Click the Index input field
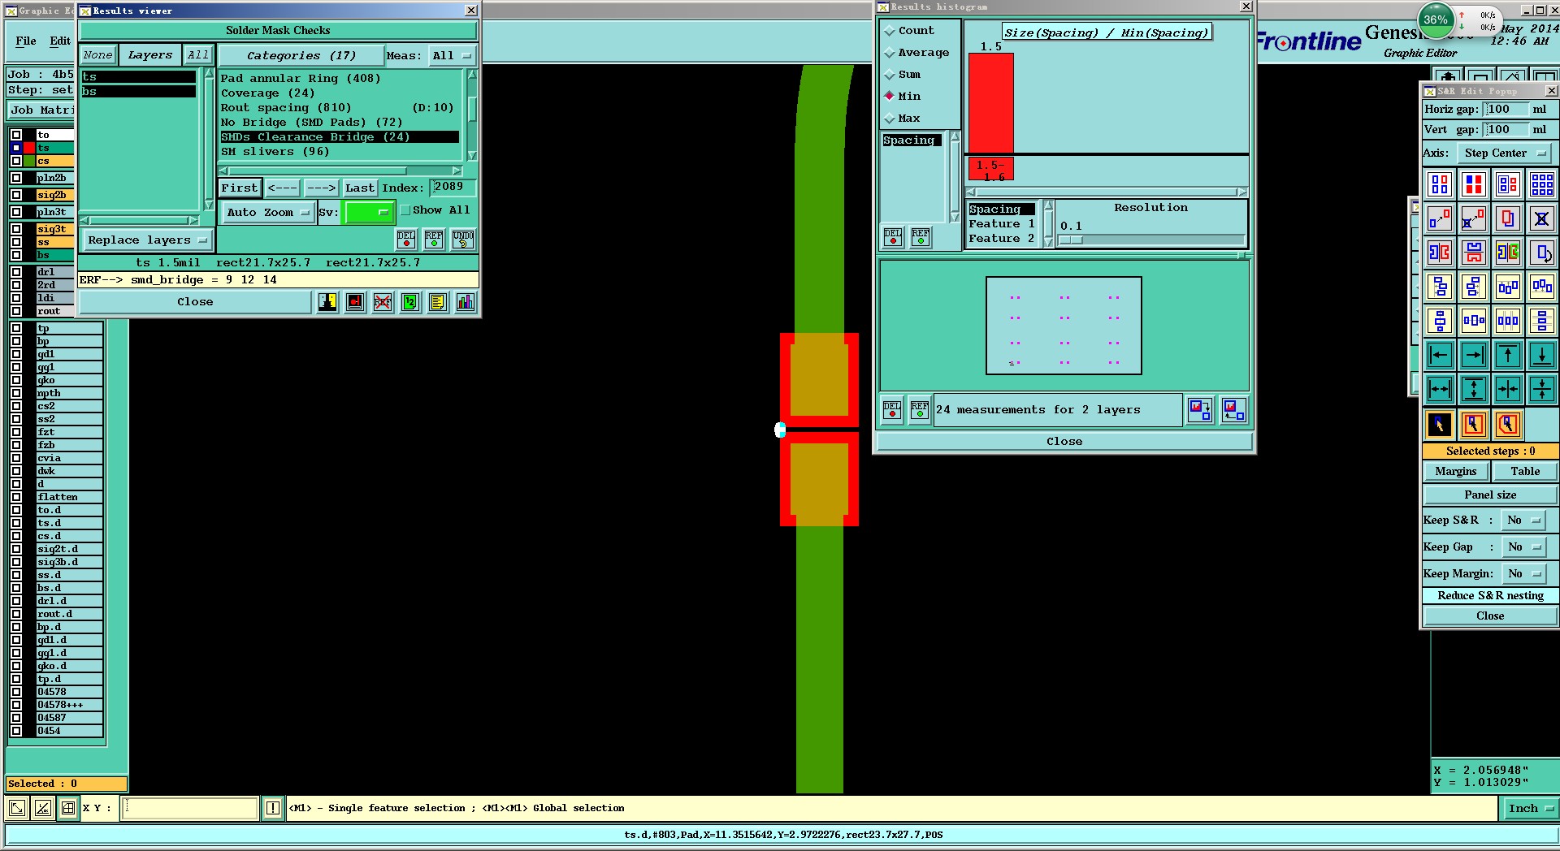This screenshot has width=1560, height=851. [x=452, y=188]
